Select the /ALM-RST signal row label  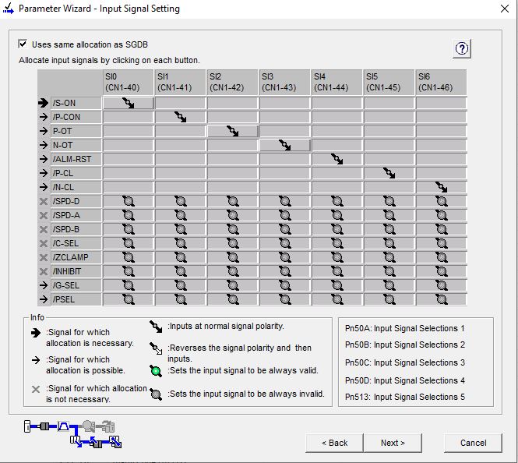(x=76, y=159)
